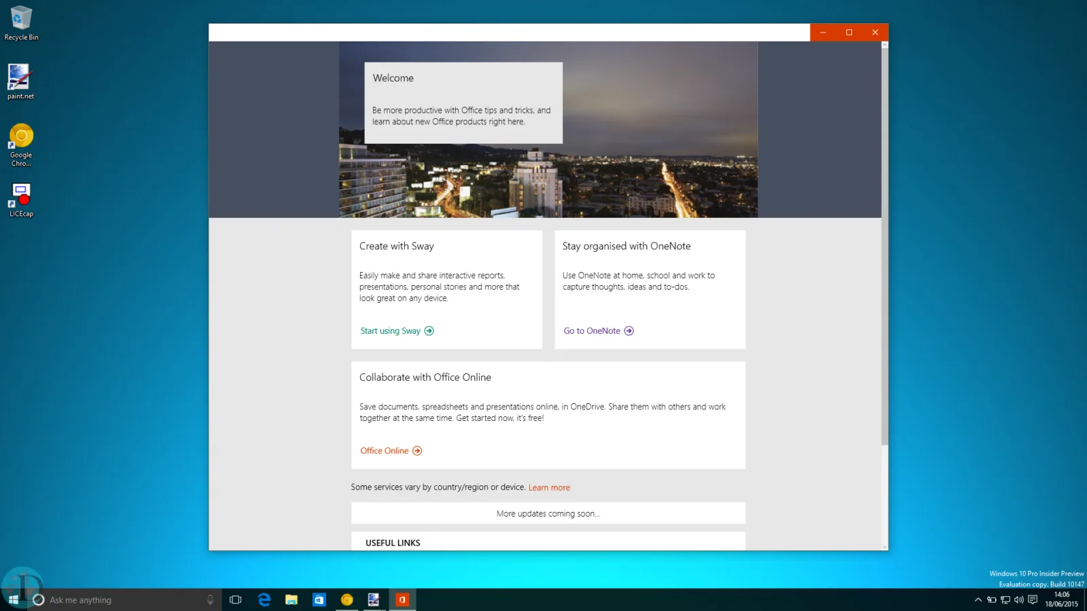Click the scrollbar up arrow
Screen dimensions: 1087x611
pyautogui.click(x=885, y=45)
